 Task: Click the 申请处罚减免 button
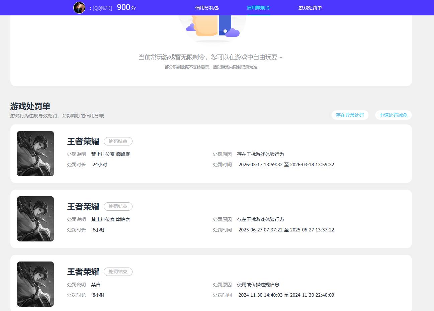coord(393,115)
